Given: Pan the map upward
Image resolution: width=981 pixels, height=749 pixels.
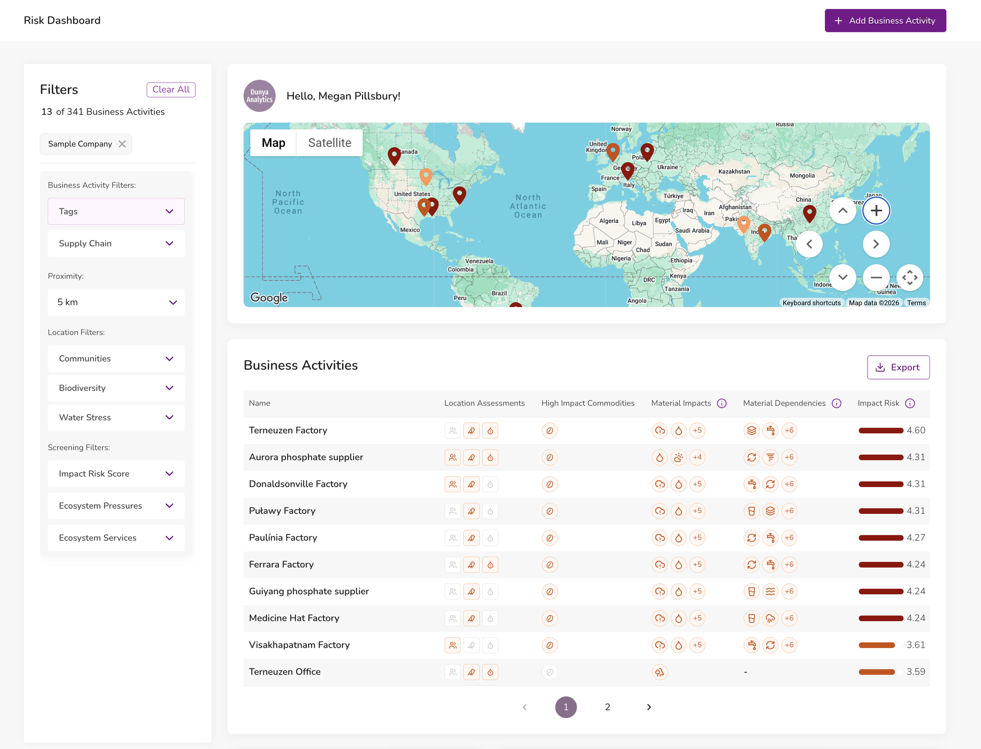Looking at the screenshot, I should pos(843,210).
